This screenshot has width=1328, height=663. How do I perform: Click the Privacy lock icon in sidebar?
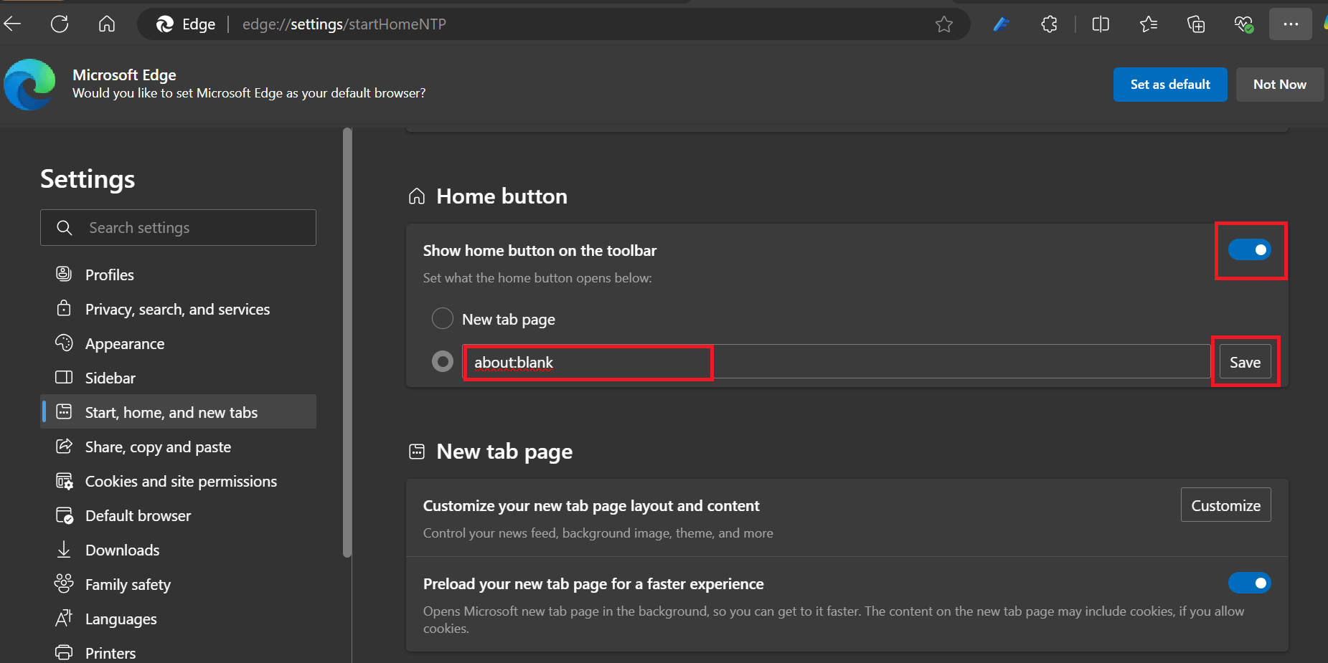click(x=64, y=308)
